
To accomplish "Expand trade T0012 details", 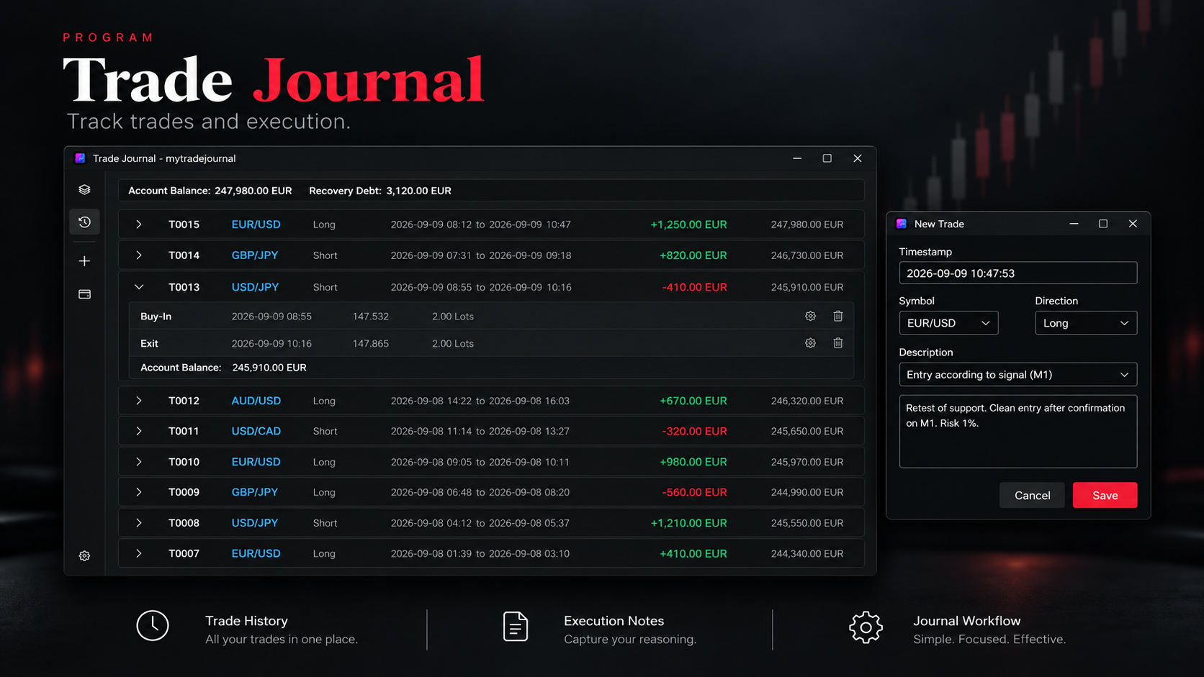I will click(x=139, y=401).
